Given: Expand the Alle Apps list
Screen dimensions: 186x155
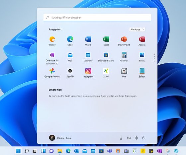Looking at the screenshot, I should click(137, 30).
